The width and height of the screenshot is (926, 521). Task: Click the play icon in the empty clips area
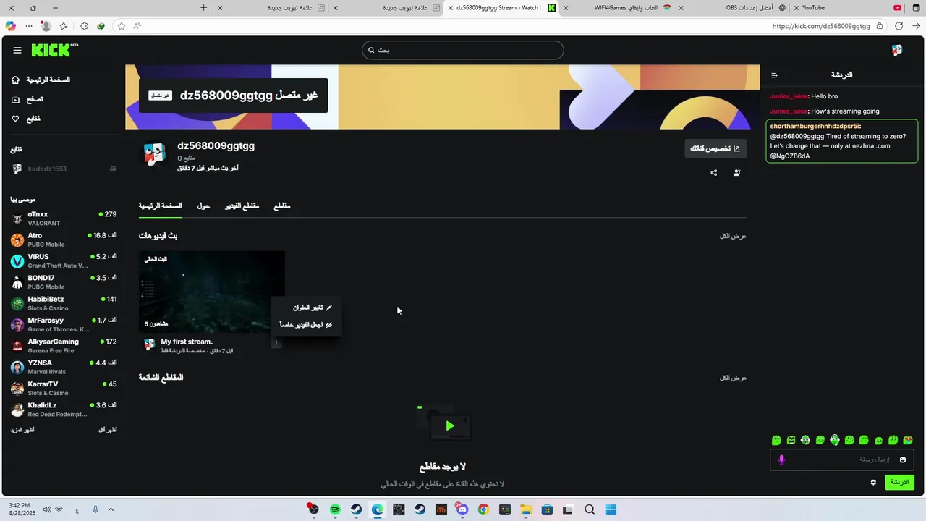[450, 426]
